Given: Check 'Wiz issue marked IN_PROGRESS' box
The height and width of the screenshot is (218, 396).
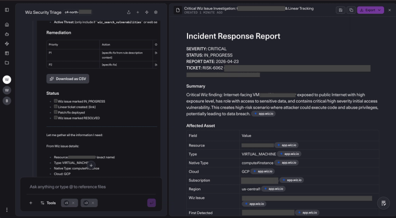Looking at the screenshot, I should [x=55, y=101].
